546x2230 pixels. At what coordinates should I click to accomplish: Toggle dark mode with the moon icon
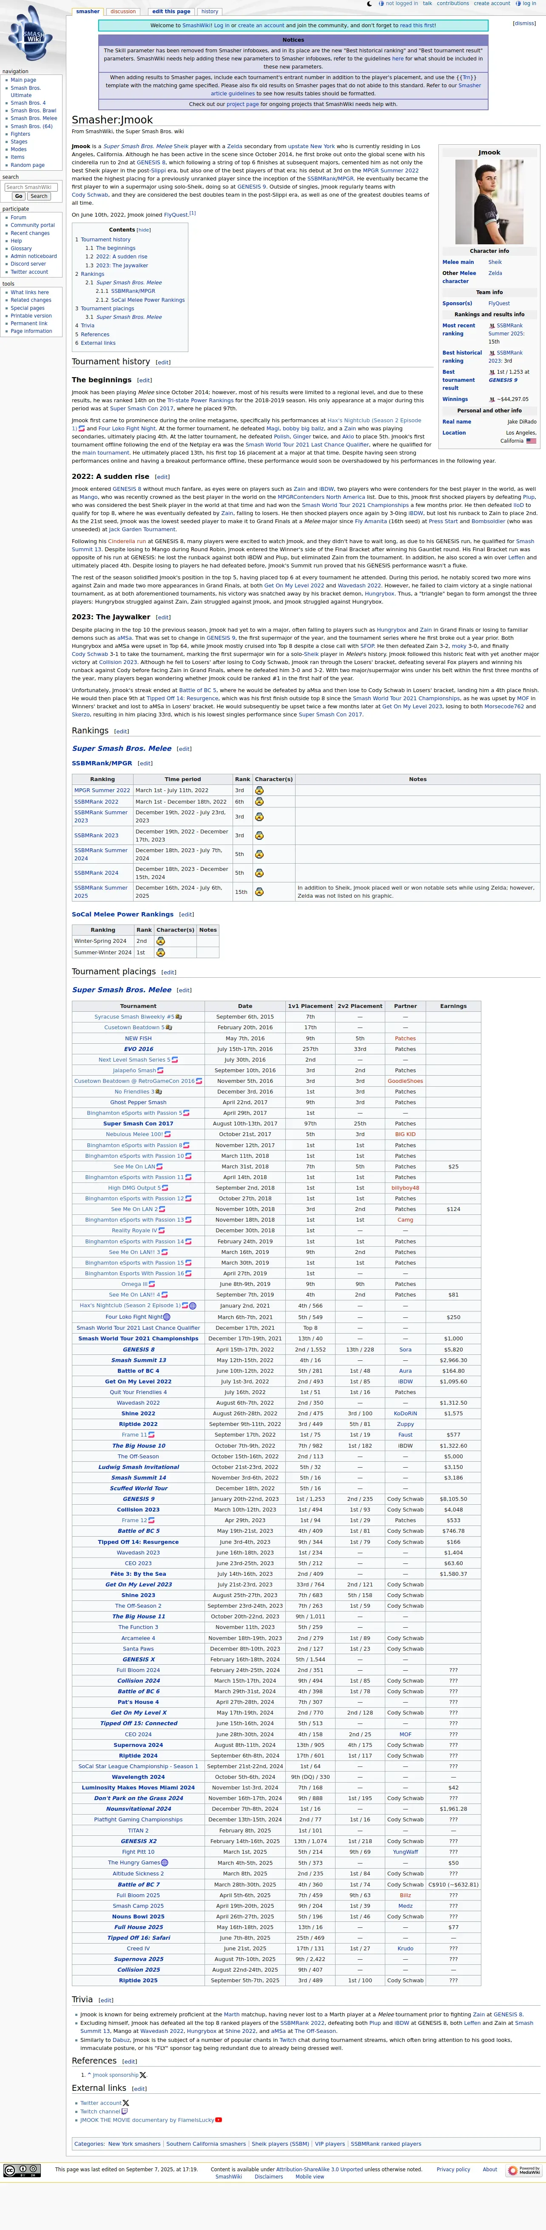click(x=370, y=3)
